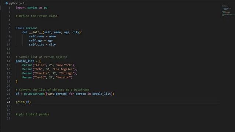Screen dimensions: 235x132
Task: Click line number 1 in gutter
Action: pyautogui.click(x=9, y=8)
